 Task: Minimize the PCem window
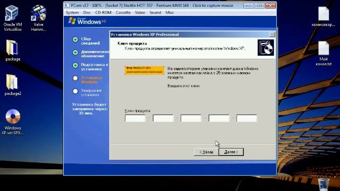[x=249, y=5]
